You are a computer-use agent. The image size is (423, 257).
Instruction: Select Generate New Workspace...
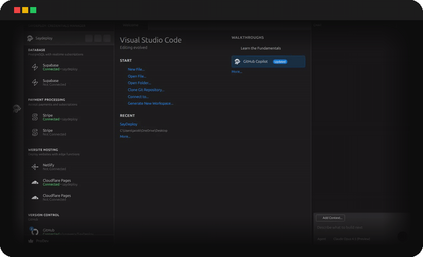point(151,103)
